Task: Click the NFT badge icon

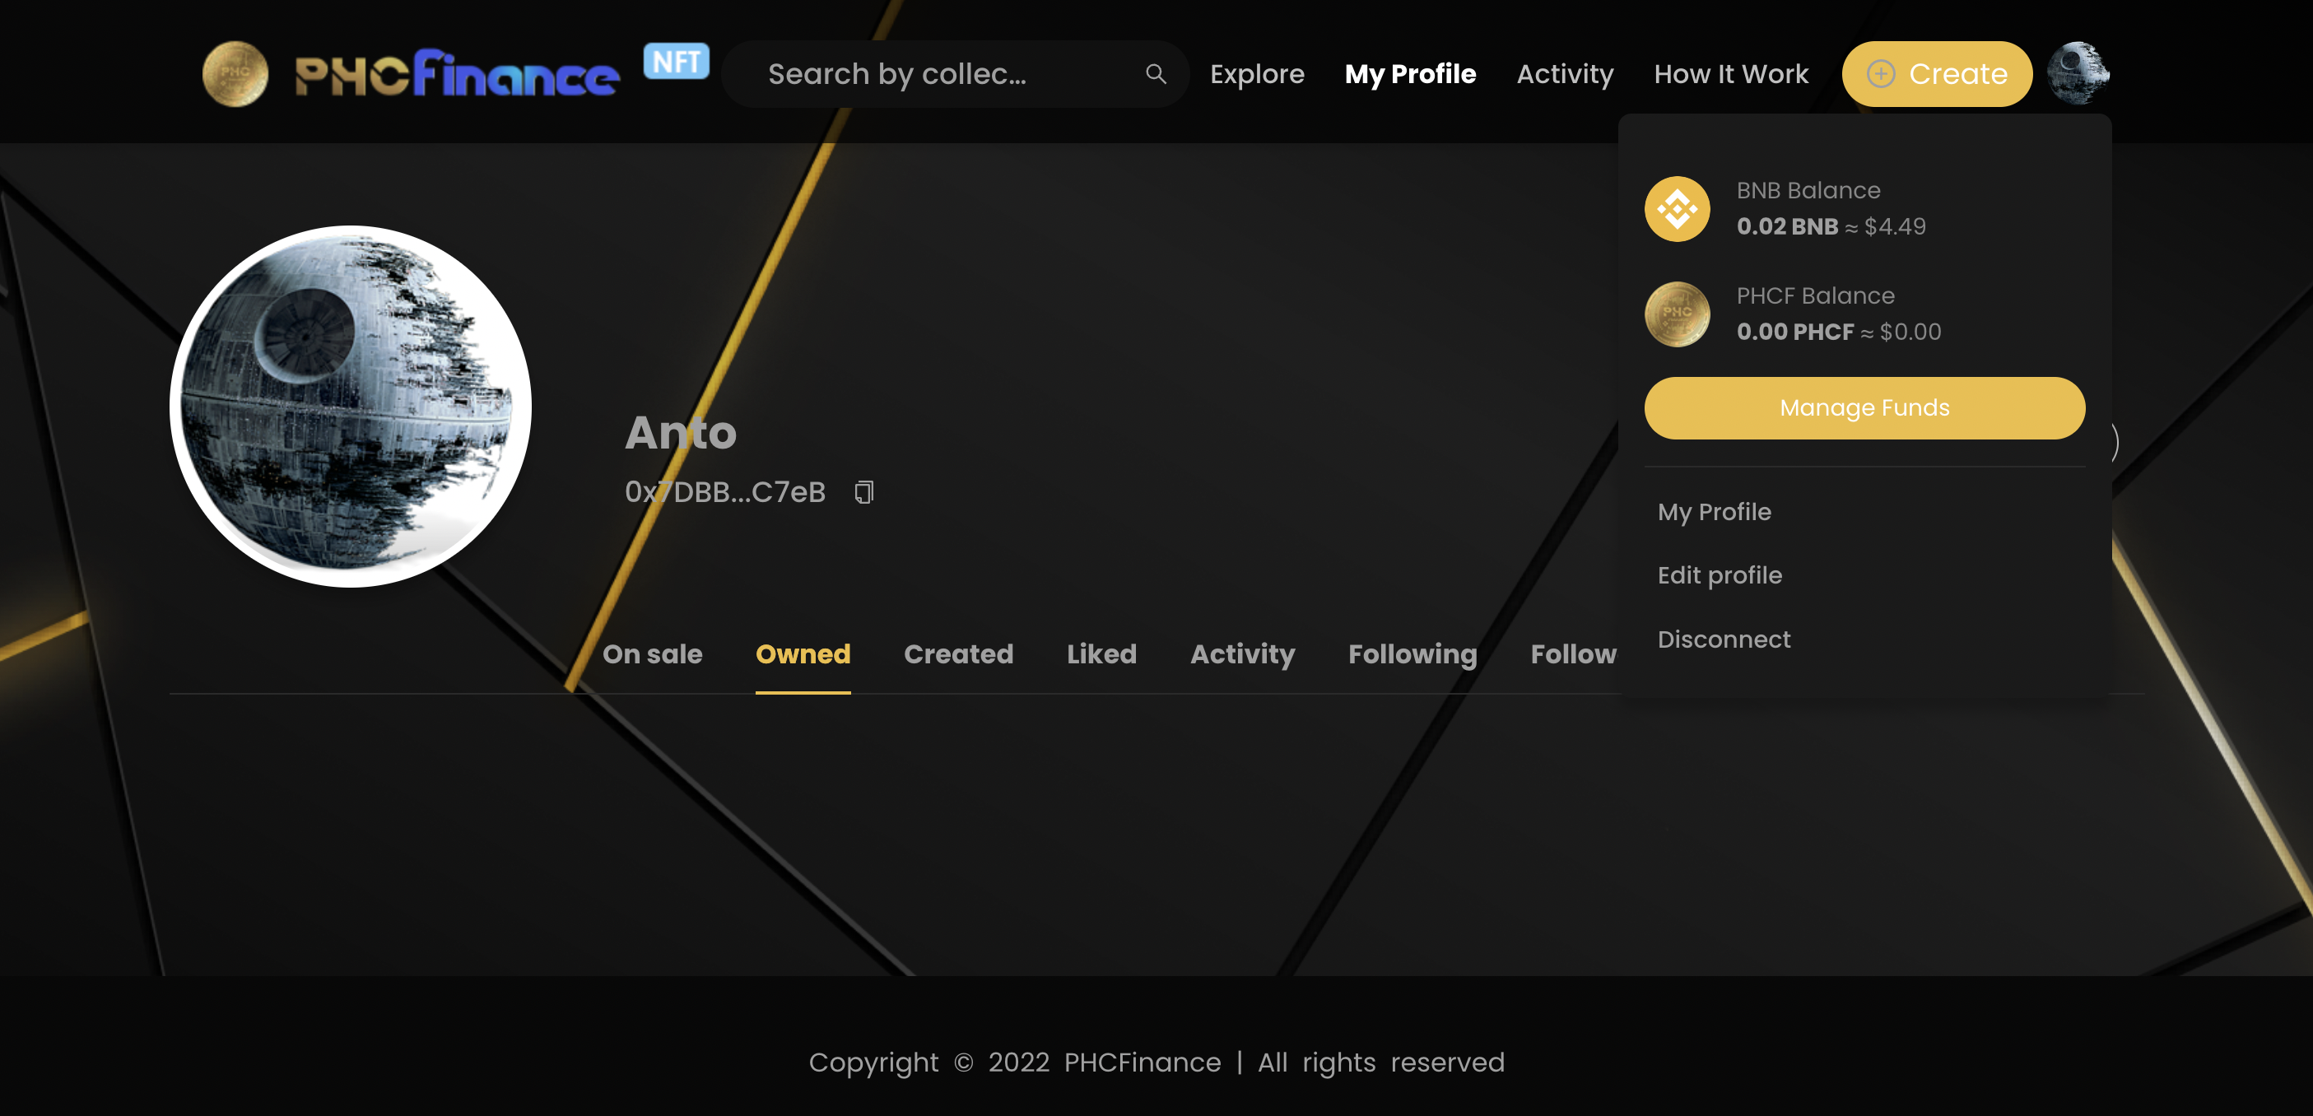Action: point(676,61)
